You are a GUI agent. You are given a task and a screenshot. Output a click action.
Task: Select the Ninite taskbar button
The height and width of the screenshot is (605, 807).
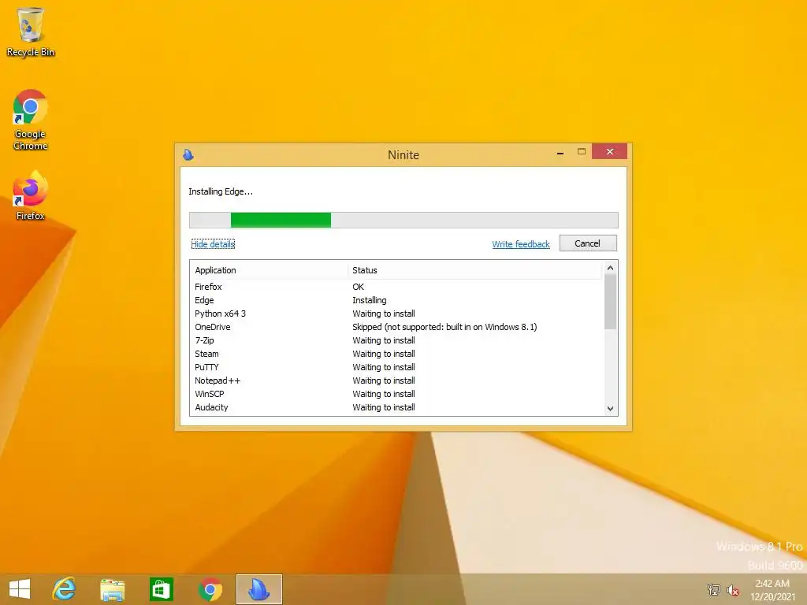point(258,589)
